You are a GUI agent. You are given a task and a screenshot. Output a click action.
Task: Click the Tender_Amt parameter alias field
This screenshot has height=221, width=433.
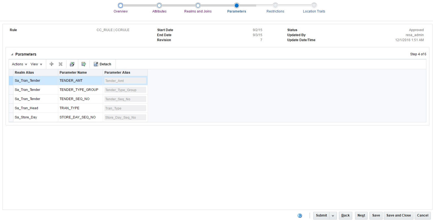pyautogui.click(x=125, y=80)
